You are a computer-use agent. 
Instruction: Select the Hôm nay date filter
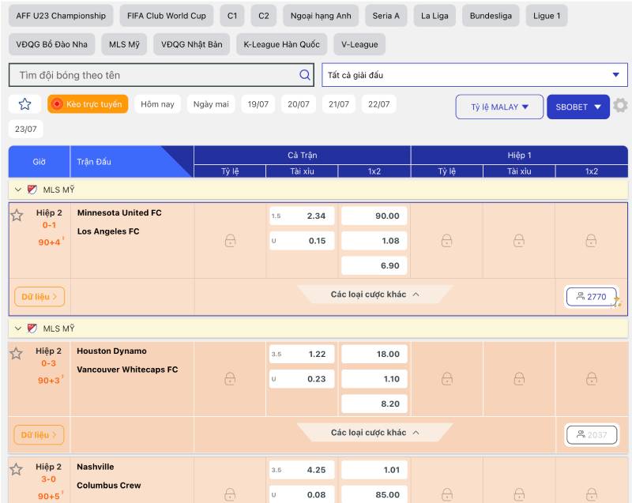click(x=157, y=104)
